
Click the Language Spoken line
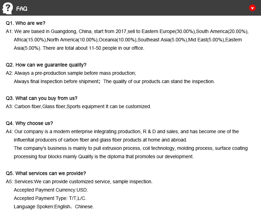pyautogui.click(x=54, y=207)
